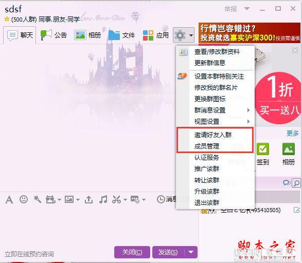Expand screenshot scissors dropdown arrow
302x263 pixels.
pyautogui.click(x=125, y=200)
